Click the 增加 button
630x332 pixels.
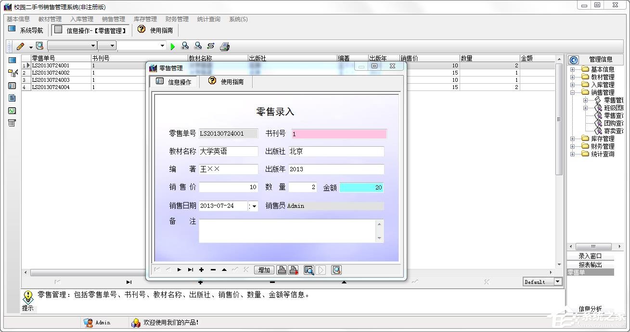[264, 270]
